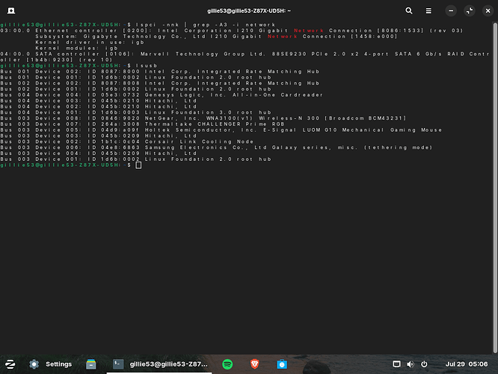The width and height of the screenshot is (498, 374).
Task: Restore the terminal window size
Action: click(x=470, y=10)
